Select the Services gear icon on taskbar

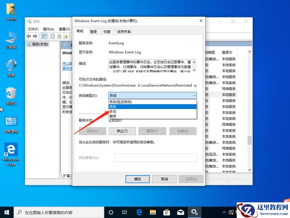[195, 211]
